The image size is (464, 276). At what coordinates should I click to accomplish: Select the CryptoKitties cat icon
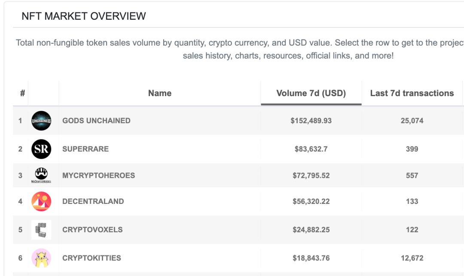41,258
